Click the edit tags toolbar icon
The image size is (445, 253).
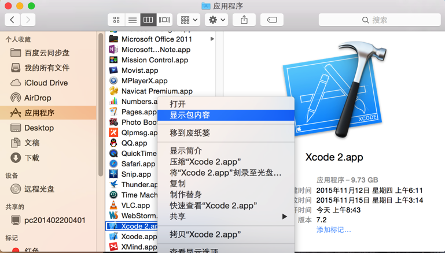(272, 20)
